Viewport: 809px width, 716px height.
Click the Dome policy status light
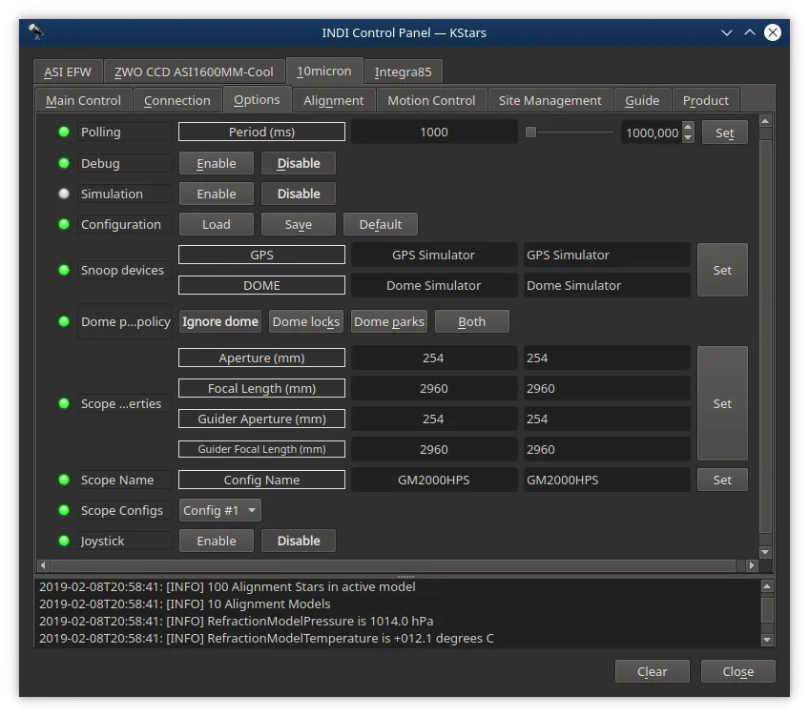tap(64, 321)
